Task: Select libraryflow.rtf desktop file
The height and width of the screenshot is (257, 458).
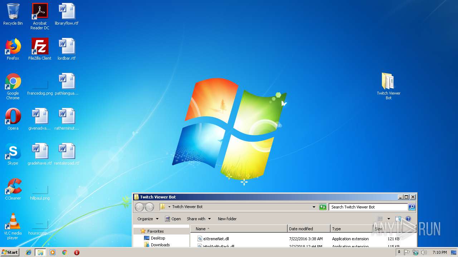Action: [x=67, y=14]
